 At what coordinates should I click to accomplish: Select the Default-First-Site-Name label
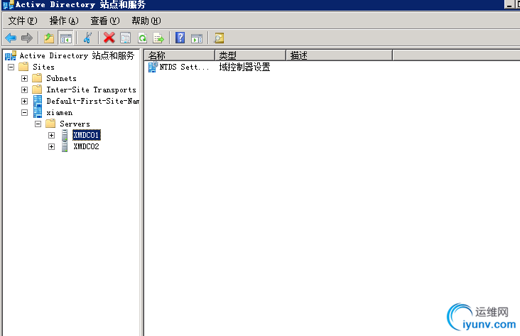coord(93,101)
